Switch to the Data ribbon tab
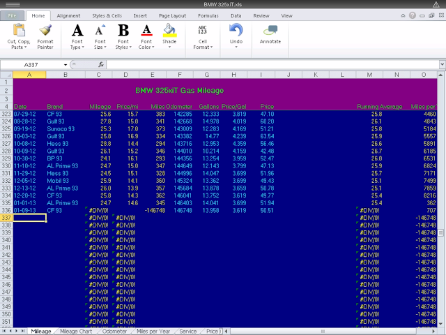The height and width of the screenshot is (335, 446). pos(236,15)
